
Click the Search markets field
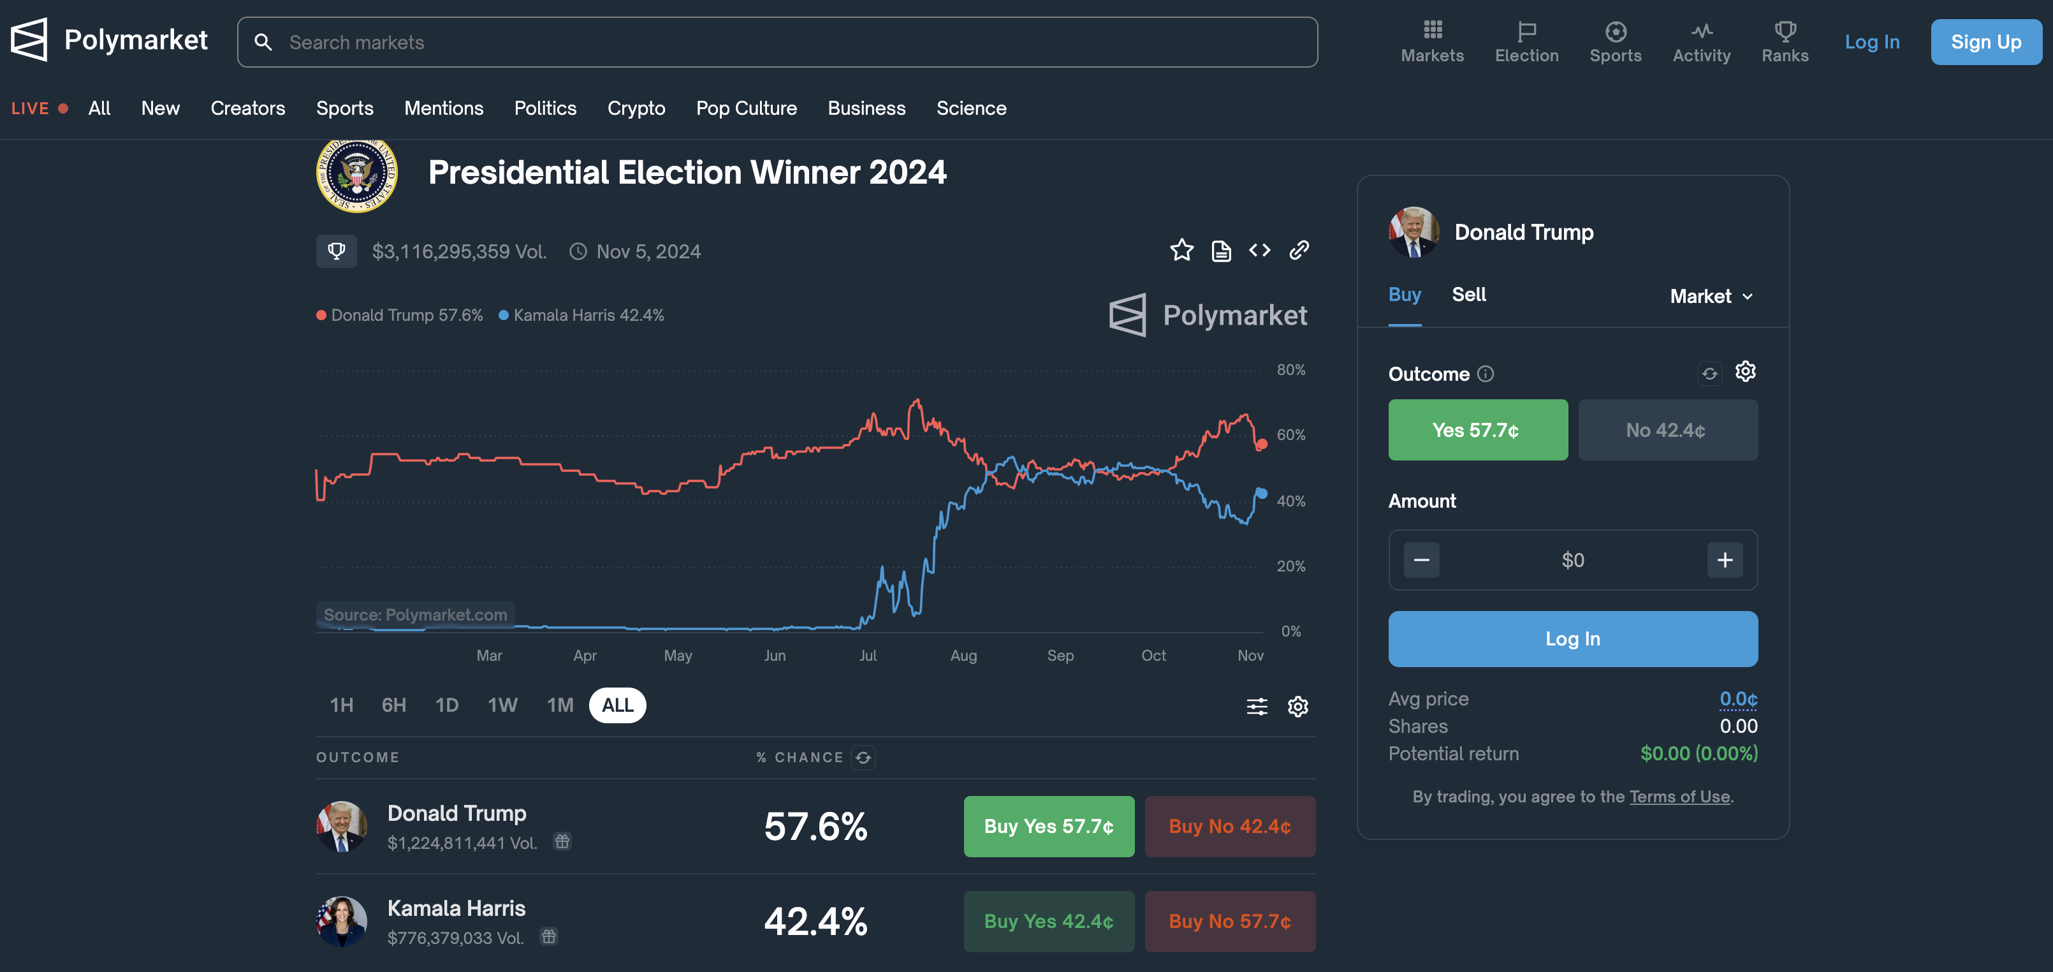(x=777, y=42)
